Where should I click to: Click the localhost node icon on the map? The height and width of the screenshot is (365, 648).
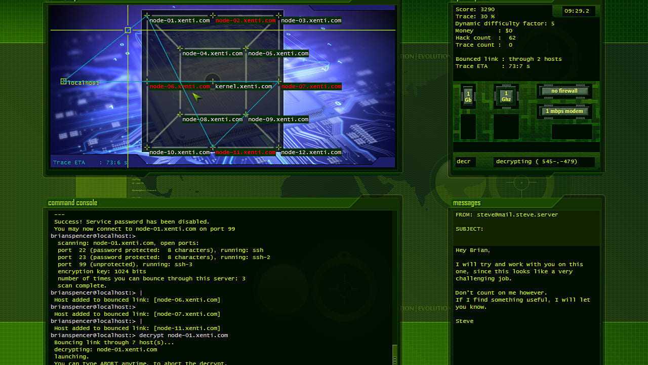point(64,81)
